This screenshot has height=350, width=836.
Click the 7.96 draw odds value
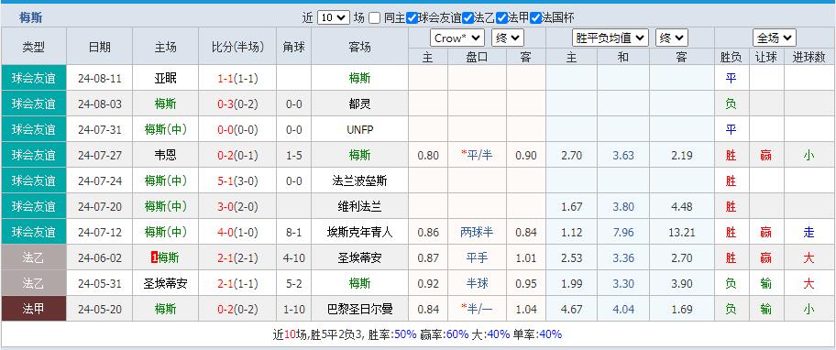pyautogui.click(x=623, y=232)
